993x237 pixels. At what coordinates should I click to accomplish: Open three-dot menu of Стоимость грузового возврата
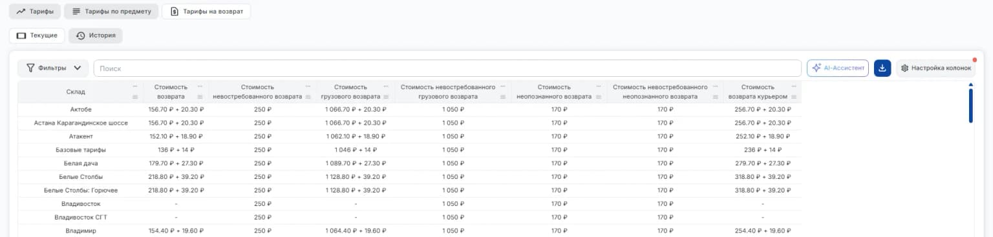tap(387, 86)
